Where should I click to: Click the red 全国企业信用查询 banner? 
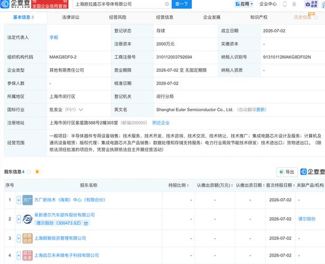tap(50, 5)
